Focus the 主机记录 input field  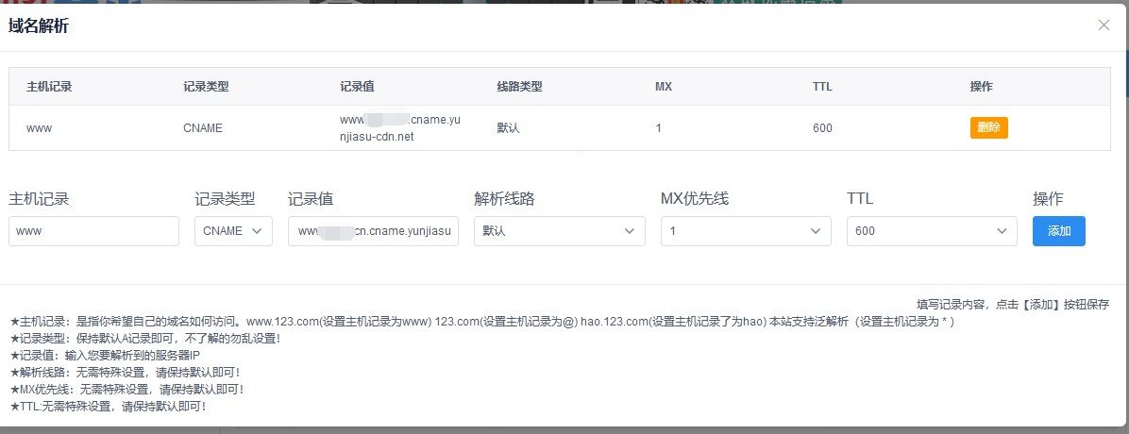[93, 231]
